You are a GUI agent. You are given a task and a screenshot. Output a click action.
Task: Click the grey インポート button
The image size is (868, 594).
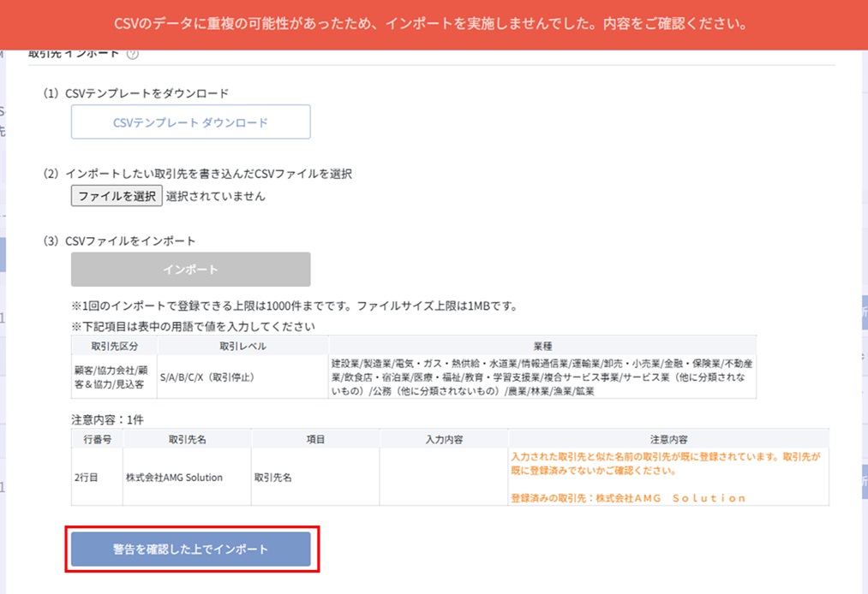pyautogui.click(x=190, y=270)
